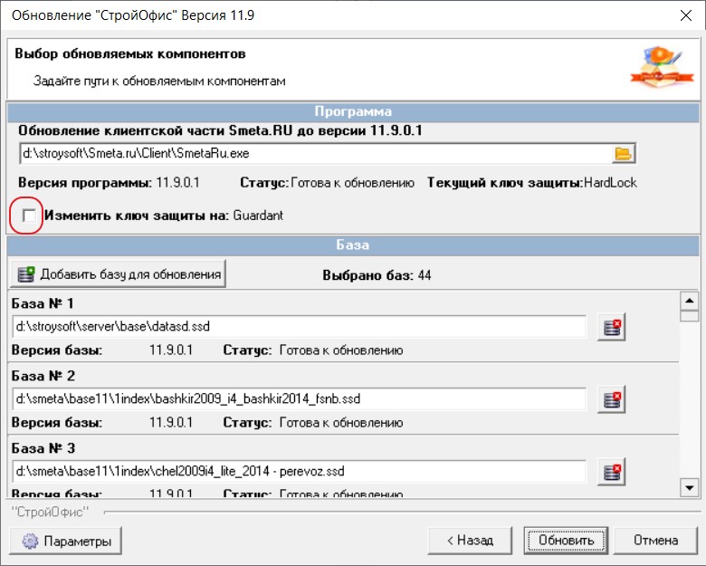Remove База № 2 using database delete icon
This screenshot has height=566, width=706.
[x=612, y=399]
